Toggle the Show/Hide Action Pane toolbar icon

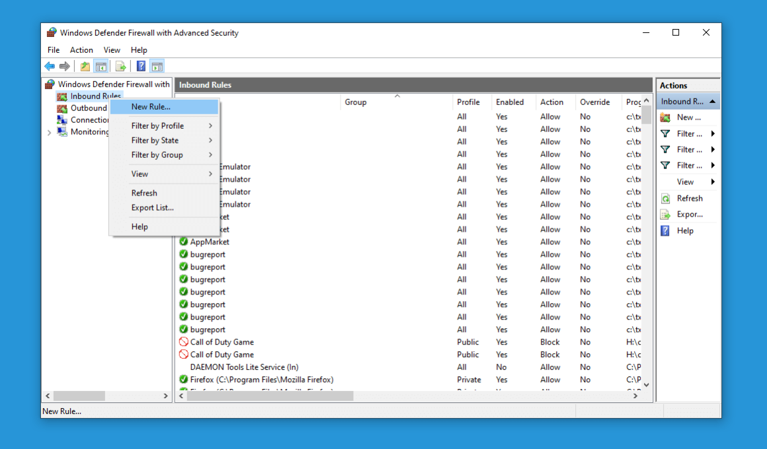click(157, 67)
